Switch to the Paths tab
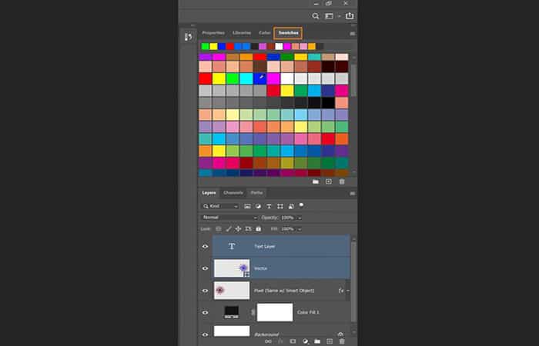 (x=256, y=193)
